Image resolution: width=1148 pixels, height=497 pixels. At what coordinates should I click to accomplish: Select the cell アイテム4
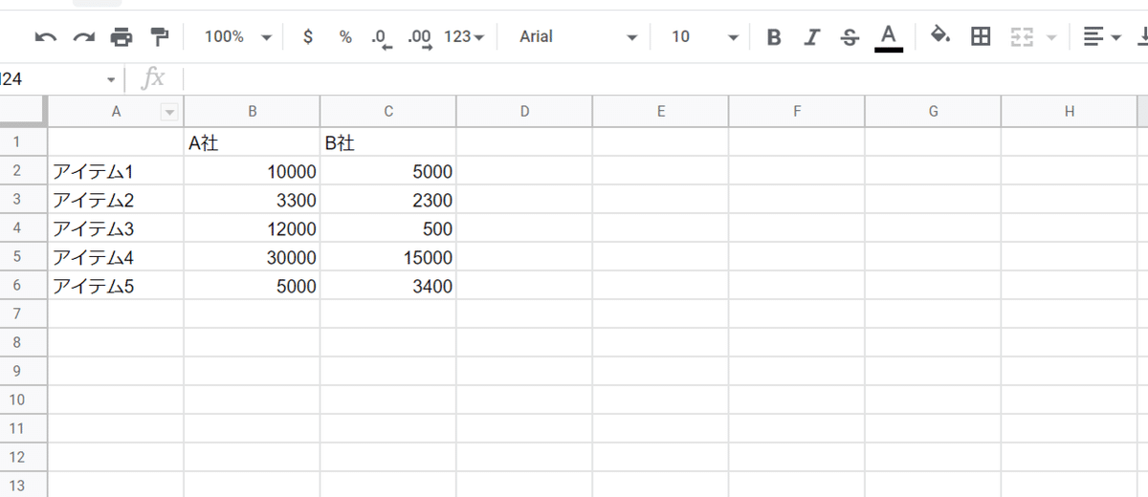(116, 257)
